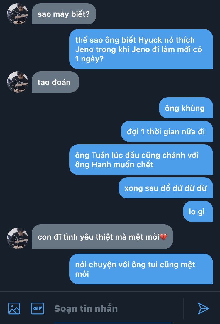The image size is (220, 324).
Task: Select message mentioning Hyuck and Jeno
Action: tap(141, 49)
